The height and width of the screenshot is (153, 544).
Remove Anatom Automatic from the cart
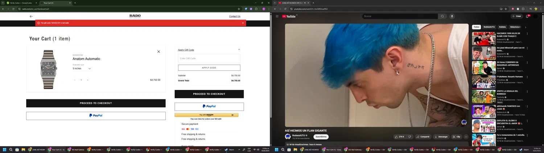pyautogui.click(x=158, y=51)
